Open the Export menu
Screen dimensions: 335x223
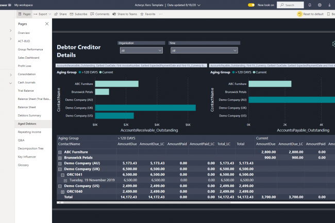[42, 14]
